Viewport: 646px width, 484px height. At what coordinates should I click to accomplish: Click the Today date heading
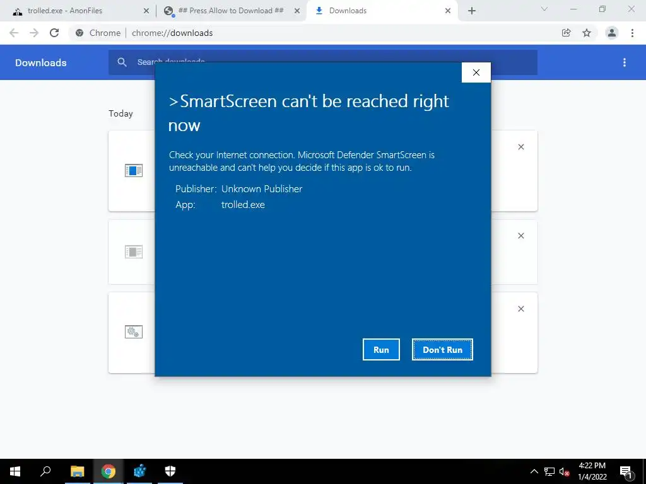(x=120, y=113)
